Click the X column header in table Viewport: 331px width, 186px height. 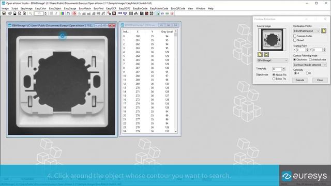[x=138, y=32]
